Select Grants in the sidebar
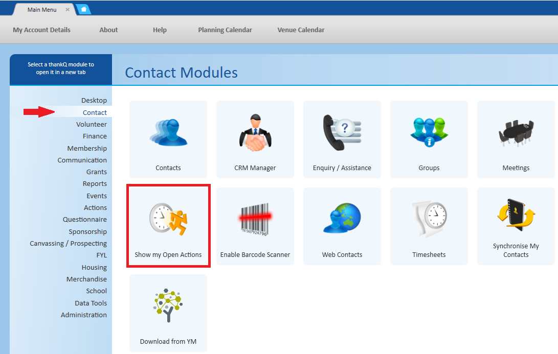 pos(97,172)
